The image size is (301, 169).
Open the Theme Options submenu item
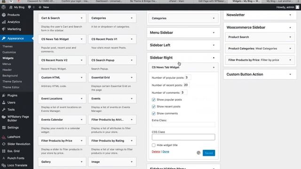coord(12,81)
